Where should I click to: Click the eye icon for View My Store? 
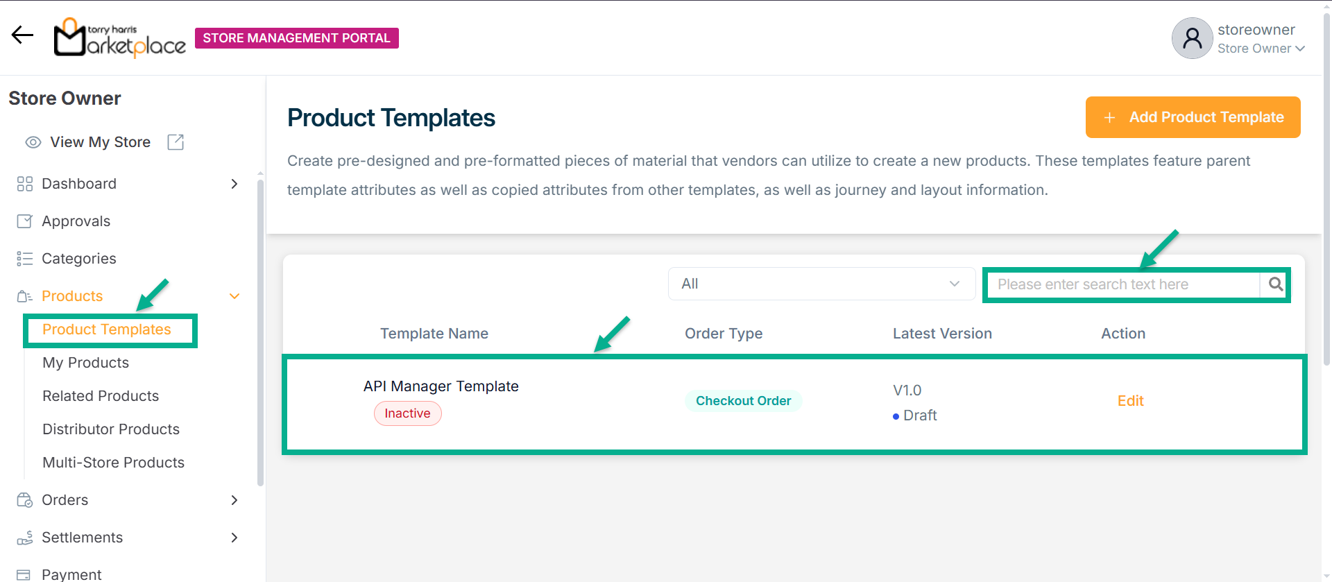pos(33,142)
